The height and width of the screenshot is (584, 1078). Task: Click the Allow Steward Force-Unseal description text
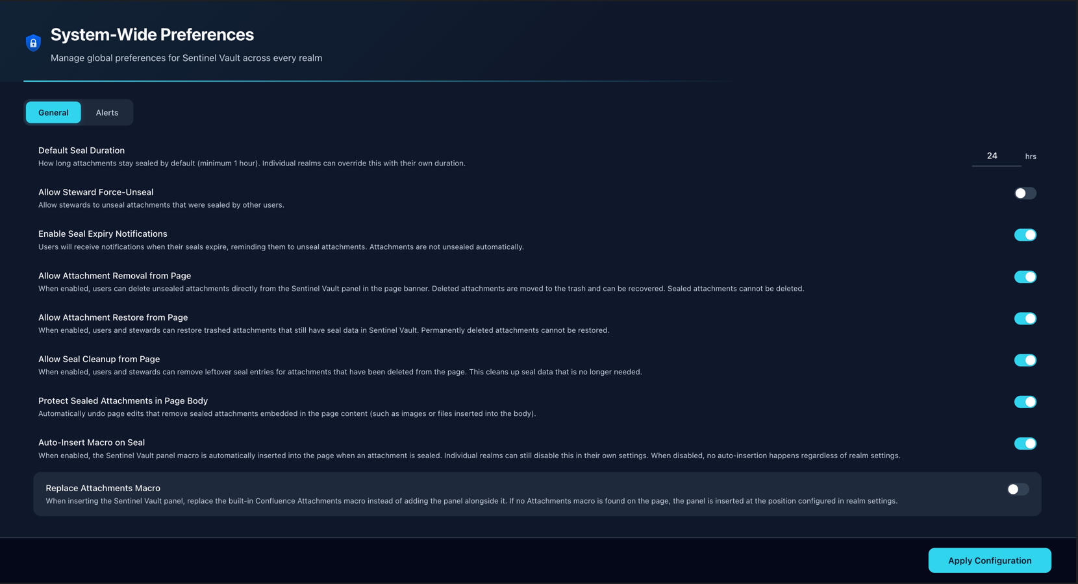click(161, 205)
